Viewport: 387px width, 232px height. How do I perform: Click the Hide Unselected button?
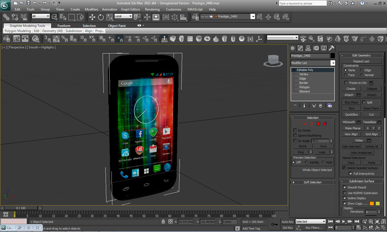(x=361, y=153)
